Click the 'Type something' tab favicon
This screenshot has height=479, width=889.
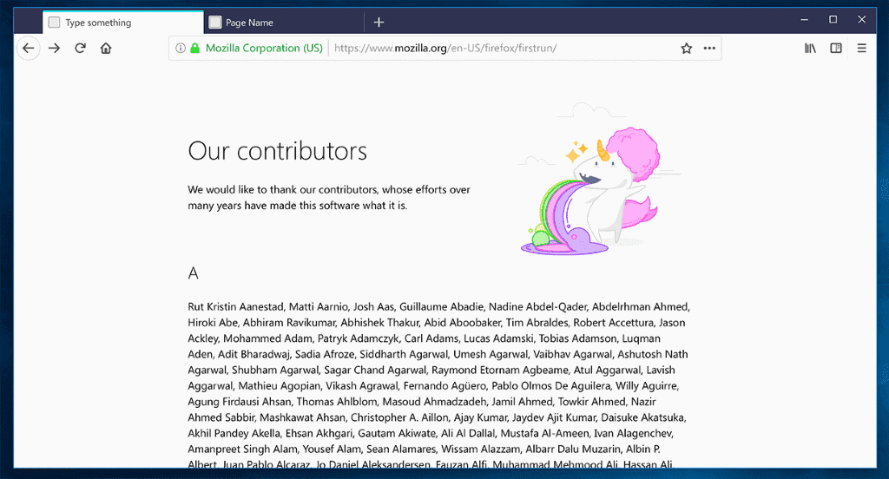(x=54, y=22)
